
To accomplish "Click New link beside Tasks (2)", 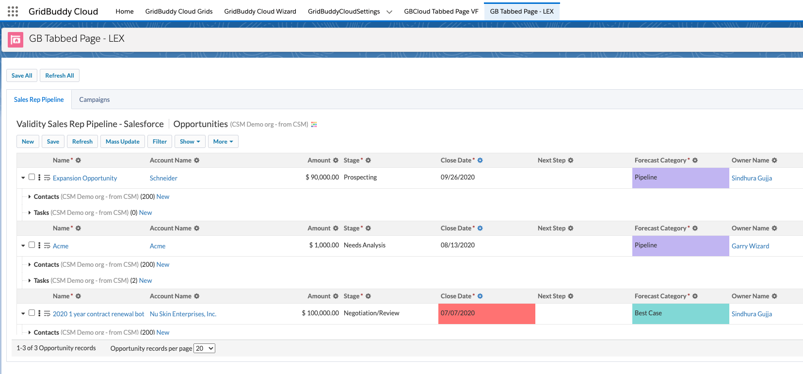I will coord(145,280).
